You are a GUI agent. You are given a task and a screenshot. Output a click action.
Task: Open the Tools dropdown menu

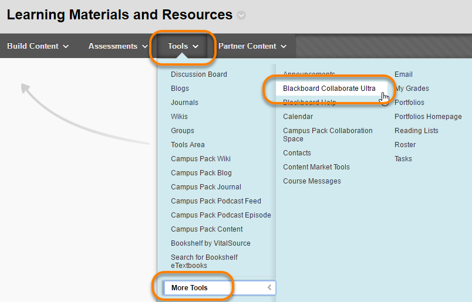[x=183, y=46]
